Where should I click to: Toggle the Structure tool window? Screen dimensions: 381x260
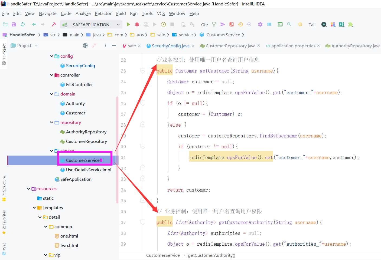coord(4,189)
